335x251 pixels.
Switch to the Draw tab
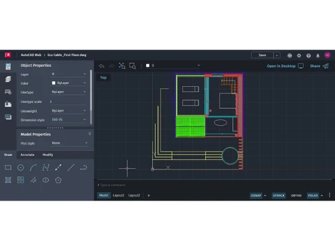coord(8,155)
